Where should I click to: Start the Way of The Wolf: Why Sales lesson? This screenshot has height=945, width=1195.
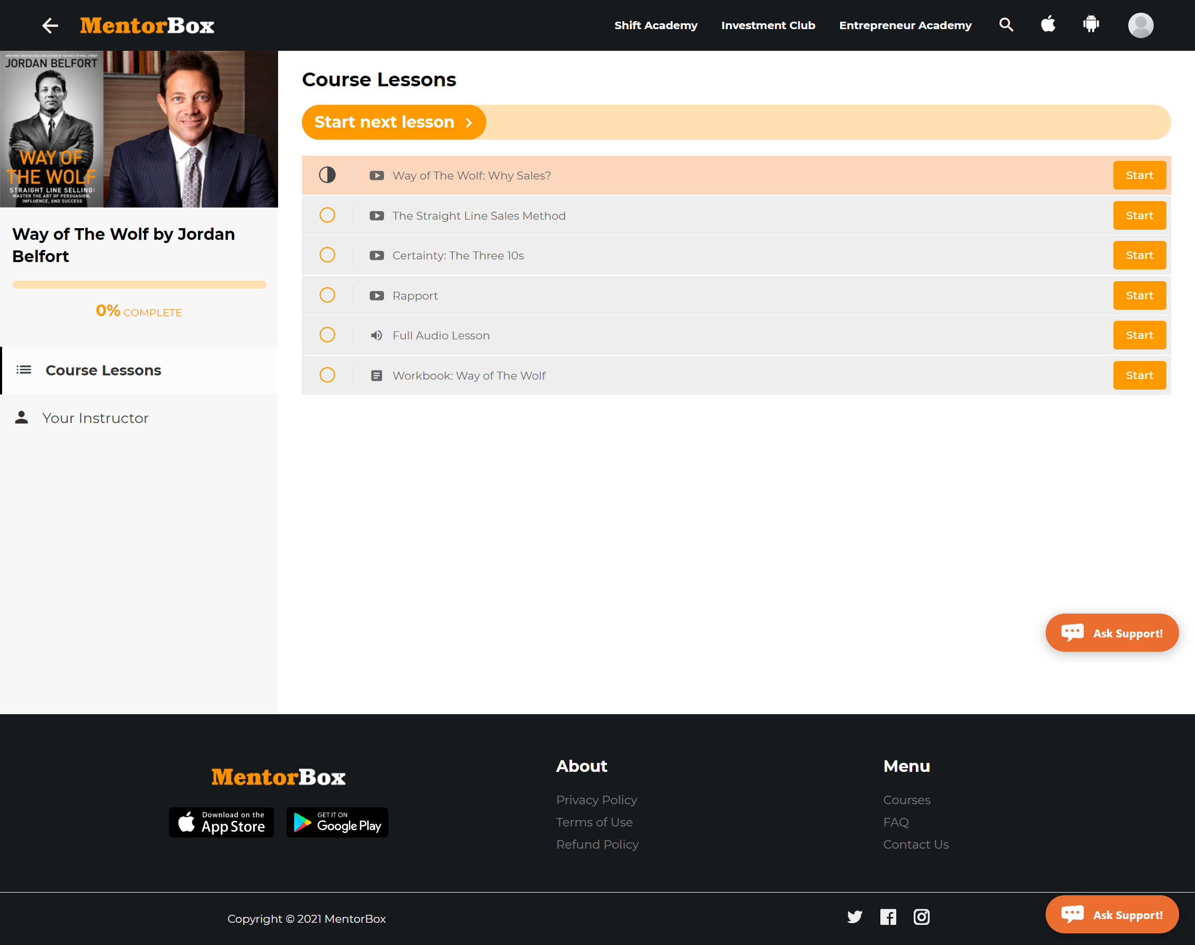1139,175
